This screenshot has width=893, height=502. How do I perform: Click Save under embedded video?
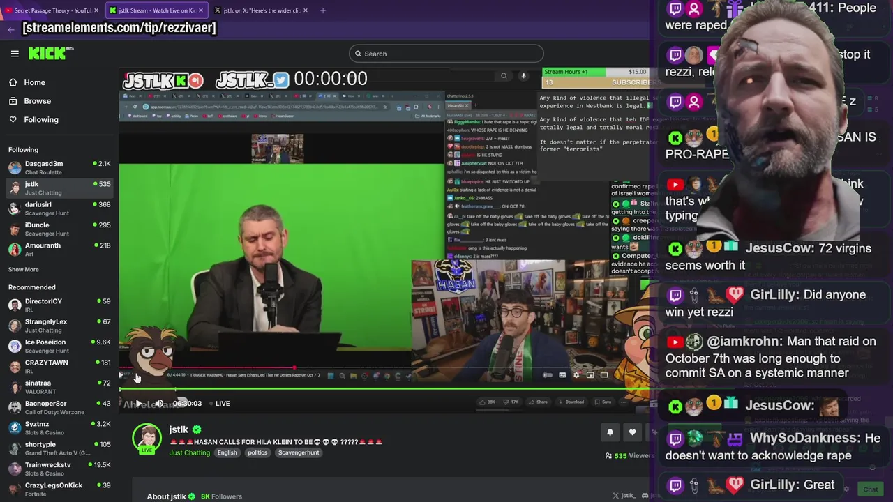tap(603, 402)
